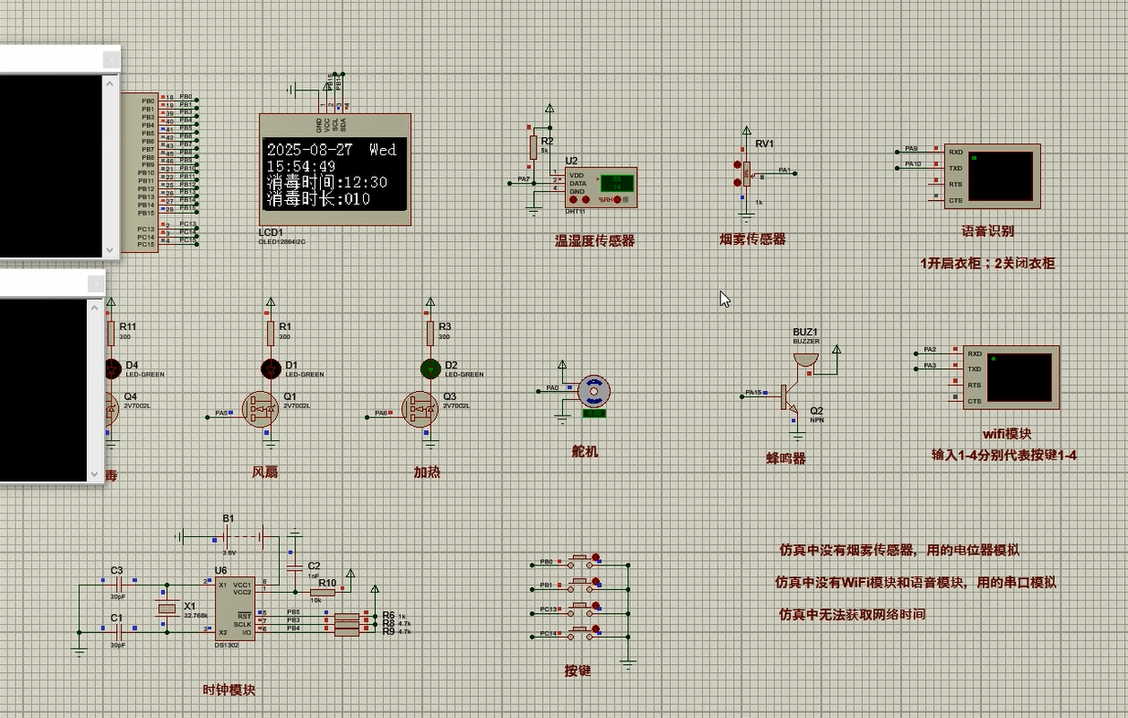Select the BUZ1 buzzer component
Image resolution: width=1128 pixels, height=718 pixels.
[805, 357]
